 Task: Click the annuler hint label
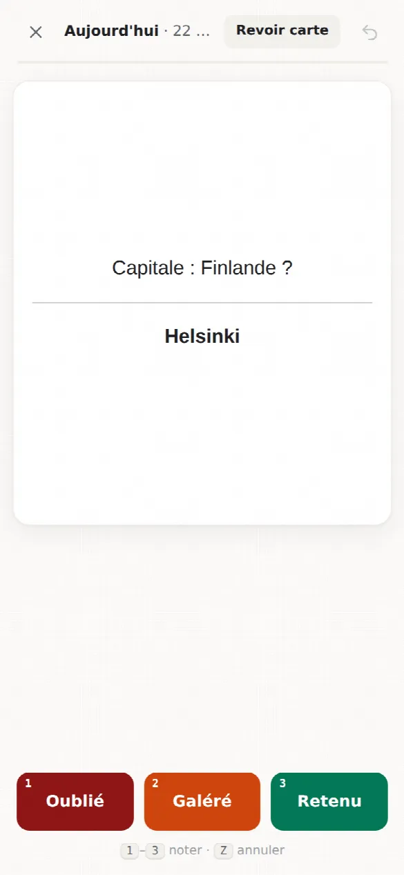[261, 850]
